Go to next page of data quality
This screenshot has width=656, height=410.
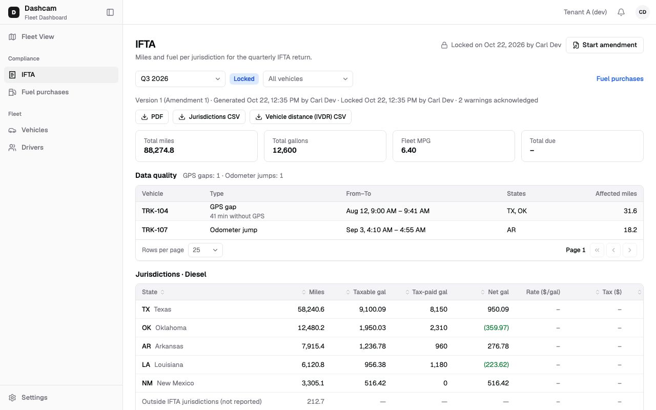pos(630,250)
